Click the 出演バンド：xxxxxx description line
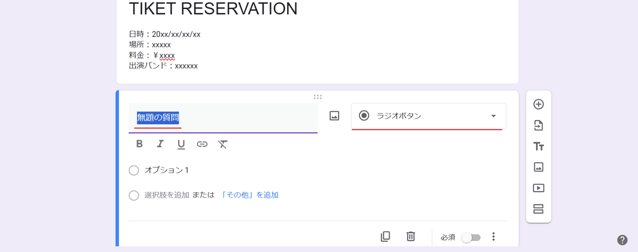Image resolution: width=638 pixels, height=252 pixels. (163, 66)
